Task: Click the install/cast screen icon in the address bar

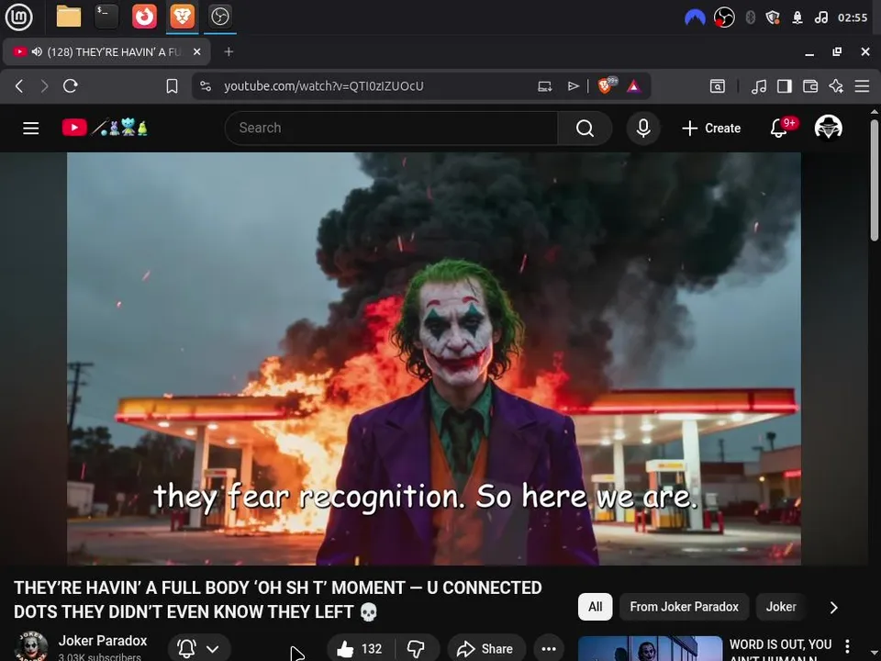Action: point(544,86)
